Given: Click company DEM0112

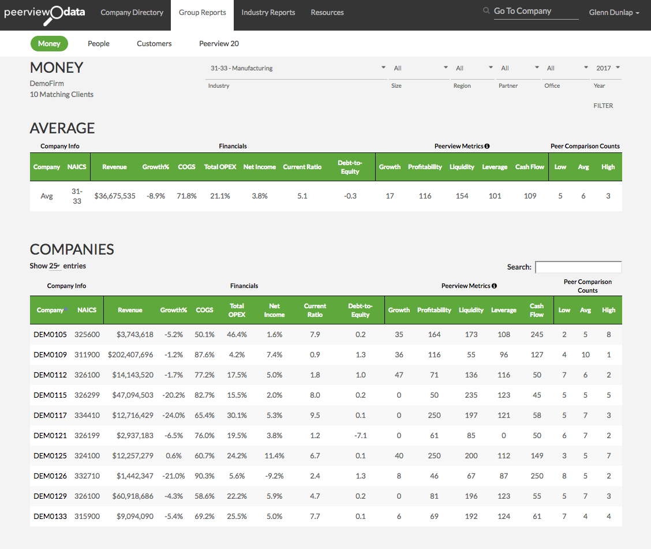Looking at the screenshot, I should coord(50,375).
